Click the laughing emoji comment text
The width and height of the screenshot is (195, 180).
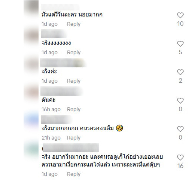(x=82, y=128)
